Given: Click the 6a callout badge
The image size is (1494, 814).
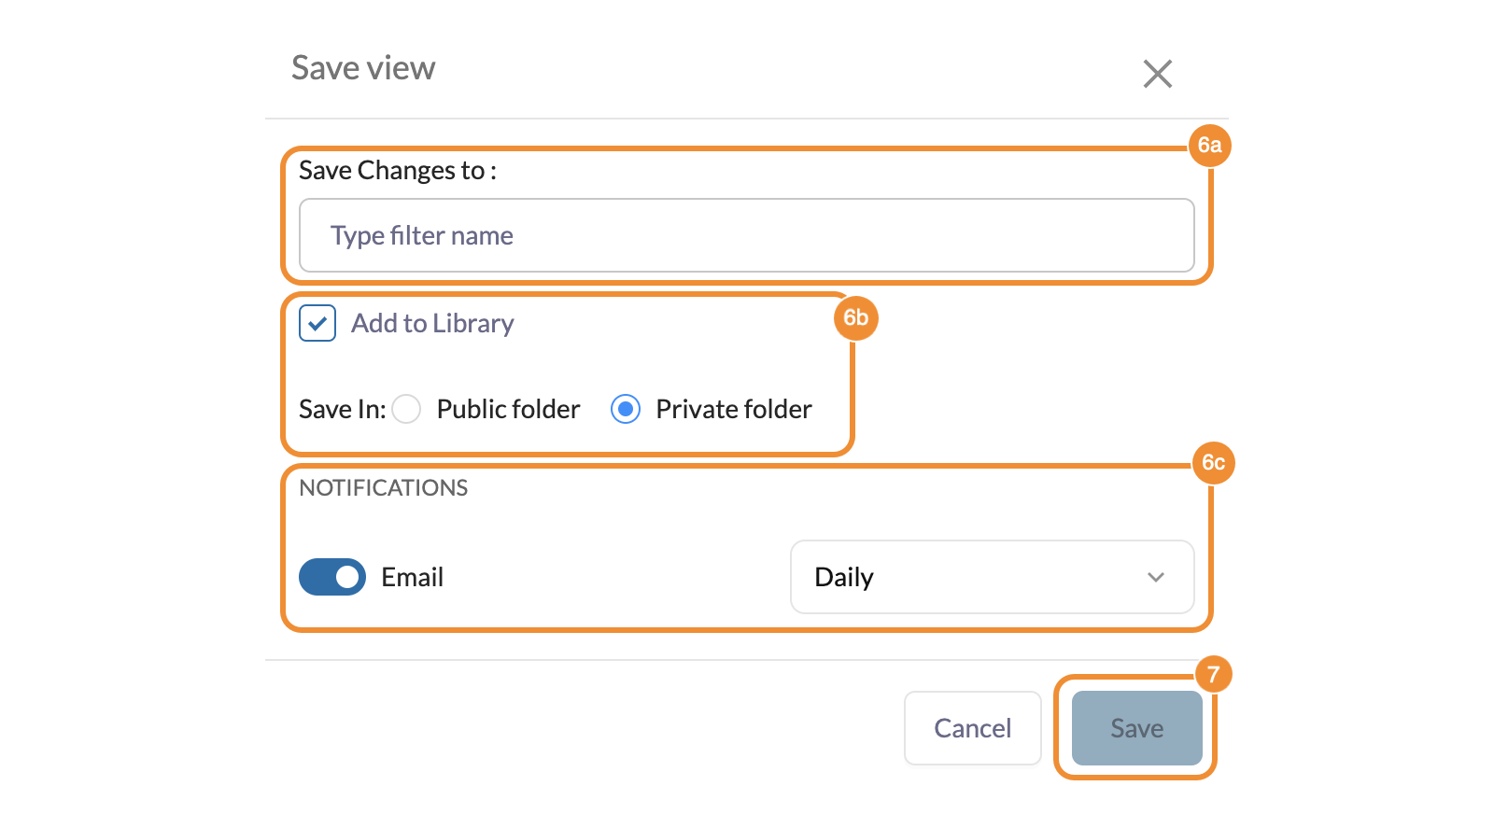Looking at the screenshot, I should [1211, 146].
